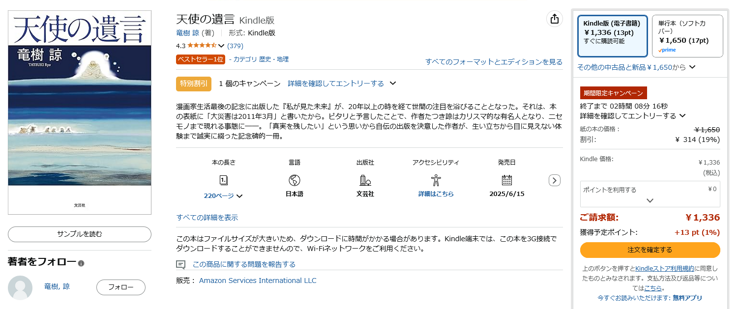Image resolution: width=740 pixels, height=309 pixels.
Task: Click the 4.3 rating number
Action: pyautogui.click(x=180, y=46)
